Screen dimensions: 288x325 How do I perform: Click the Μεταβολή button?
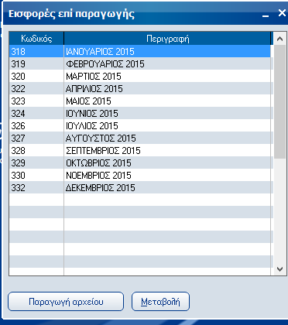pos(160,301)
